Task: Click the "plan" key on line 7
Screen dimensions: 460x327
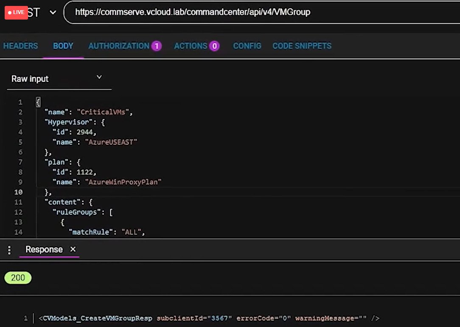Action: [56, 162]
